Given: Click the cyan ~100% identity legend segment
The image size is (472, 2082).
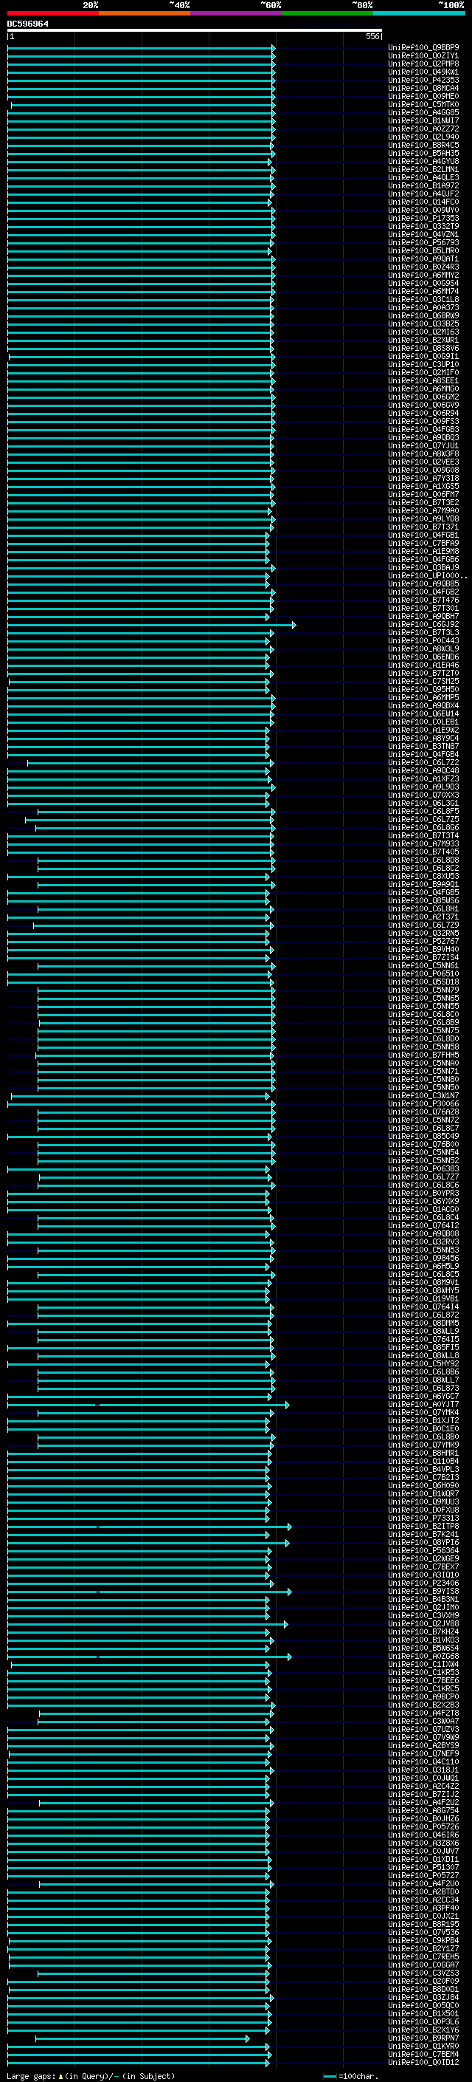Looking at the screenshot, I should 419,13.
